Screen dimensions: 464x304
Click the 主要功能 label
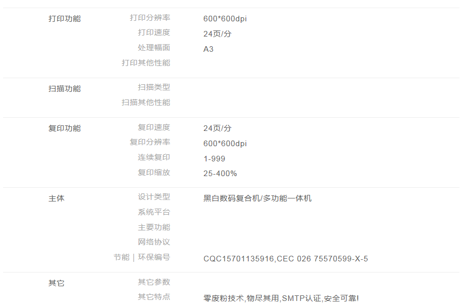pyautogui.click(x=154, y=227)
